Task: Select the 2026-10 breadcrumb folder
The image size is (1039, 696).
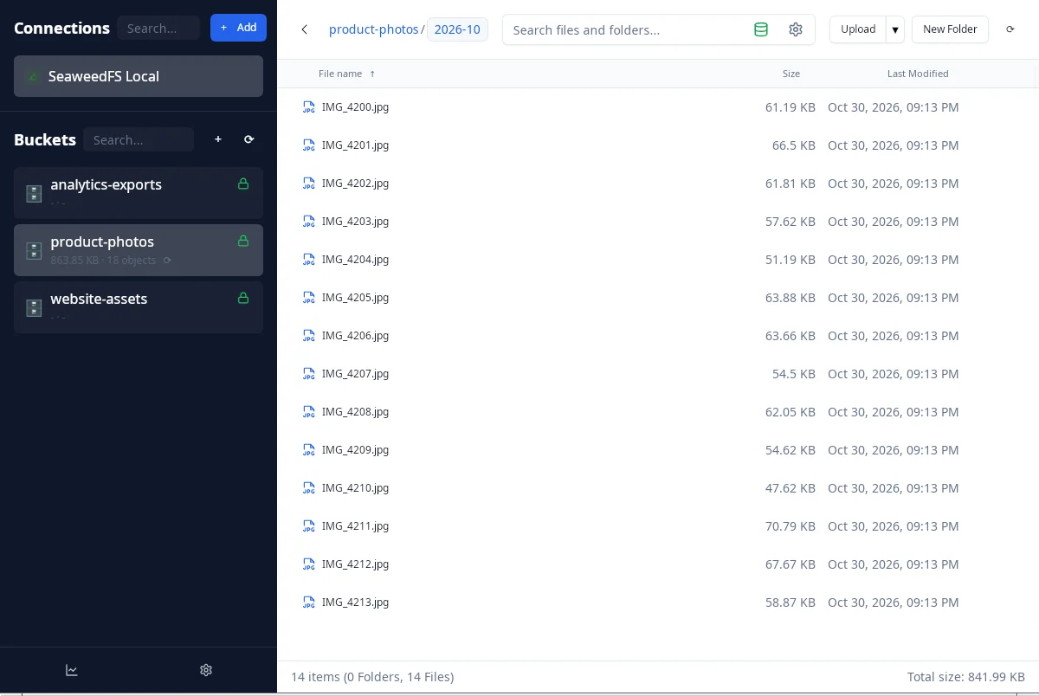Action: tap(457, 29)
